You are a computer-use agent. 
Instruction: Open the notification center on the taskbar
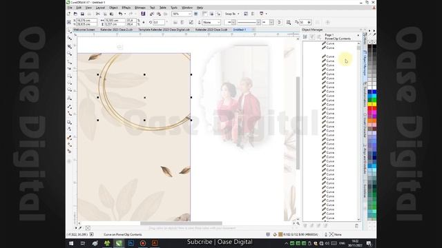tap(369, 243)
